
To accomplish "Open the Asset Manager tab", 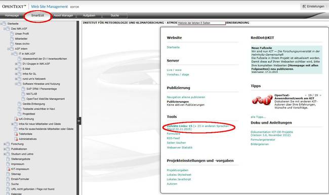I will [x=63, y=16].
